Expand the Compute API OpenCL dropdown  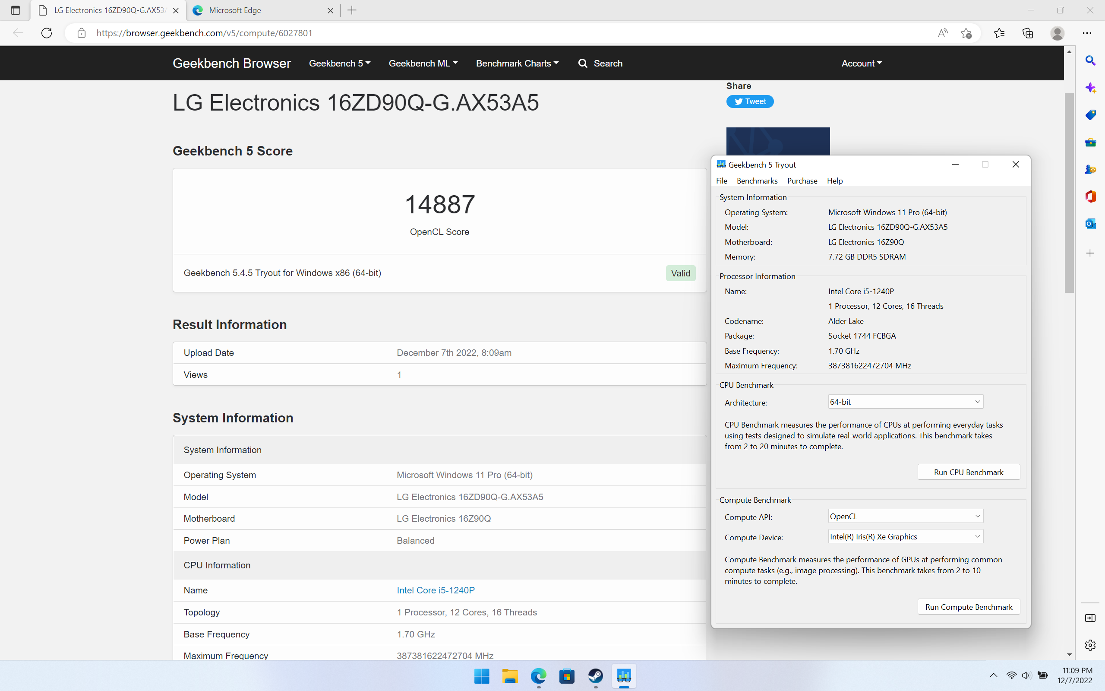[x=905, y=517]
